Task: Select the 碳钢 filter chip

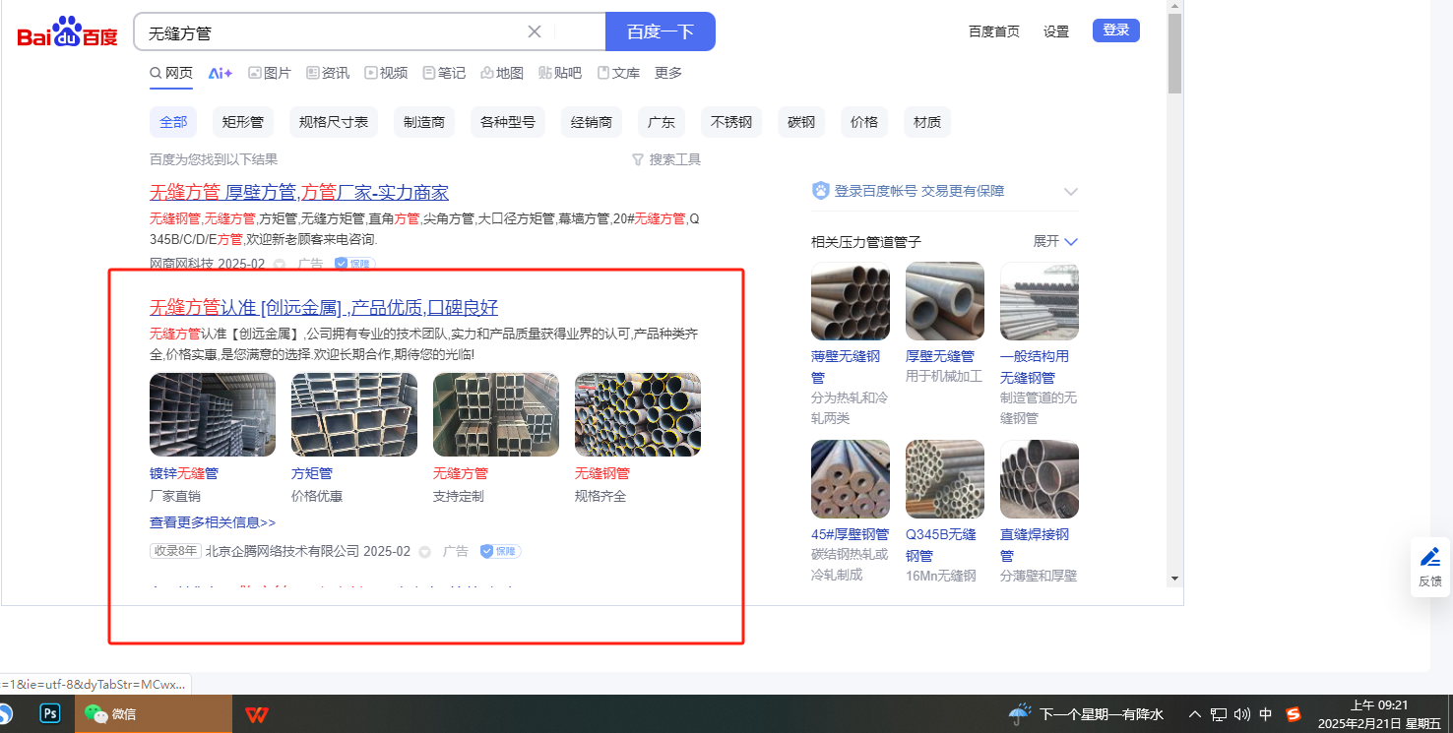Action: pos(801,122)
